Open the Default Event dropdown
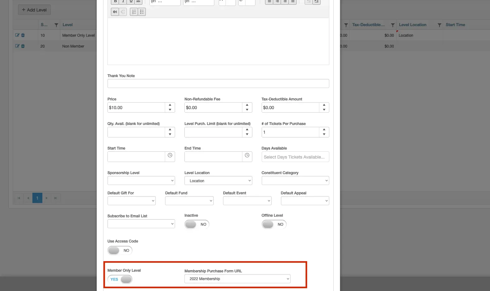This screenshot has height=291, width=490. pyautogui.click(x=247, y=201)
